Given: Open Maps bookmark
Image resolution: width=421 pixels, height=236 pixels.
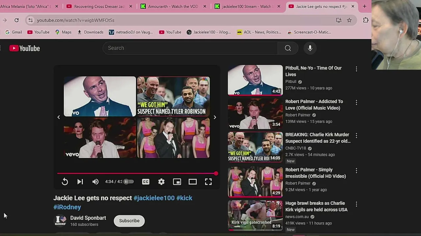Looking at the screenshot, I should (x=63, y=32).
